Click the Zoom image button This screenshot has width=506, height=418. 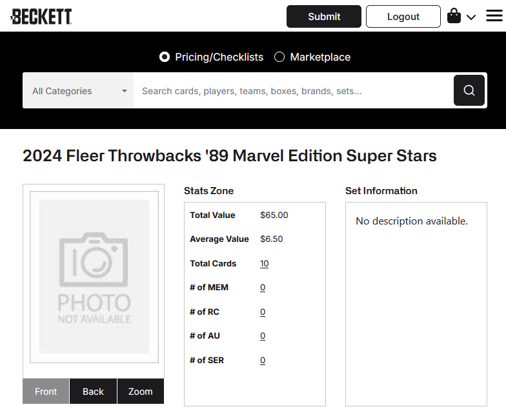pyautogui.click(x=141, y=391)
